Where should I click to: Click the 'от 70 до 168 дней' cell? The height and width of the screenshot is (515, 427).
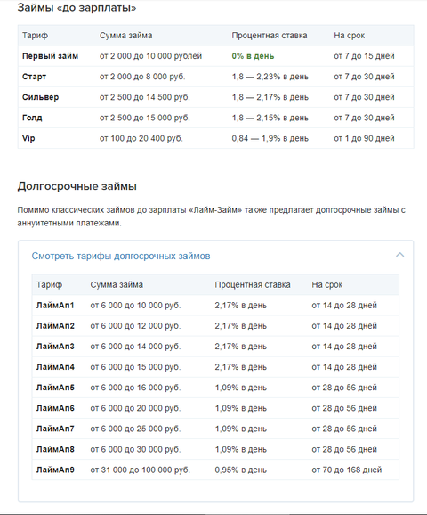[347, 470]
